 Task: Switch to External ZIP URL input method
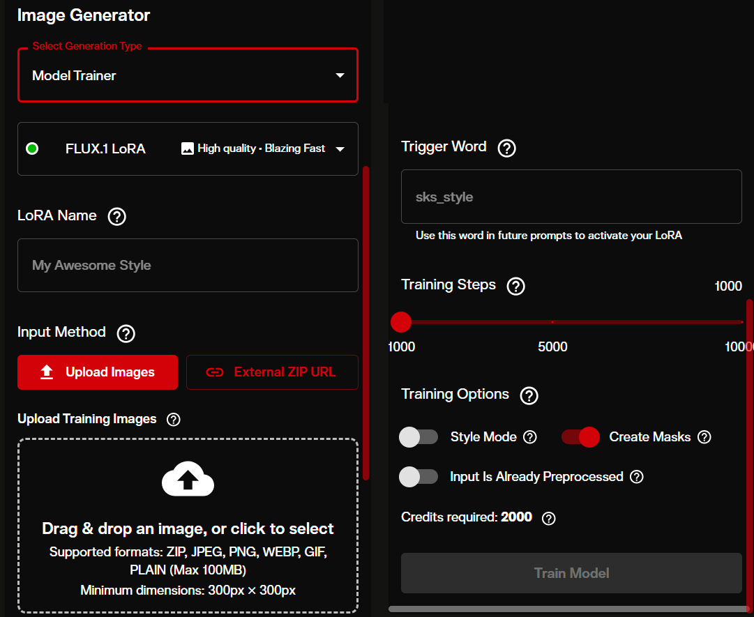pos(272,372)
